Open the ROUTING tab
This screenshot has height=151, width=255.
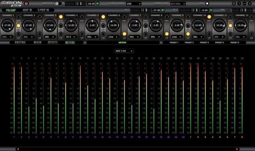click(20, 43)
